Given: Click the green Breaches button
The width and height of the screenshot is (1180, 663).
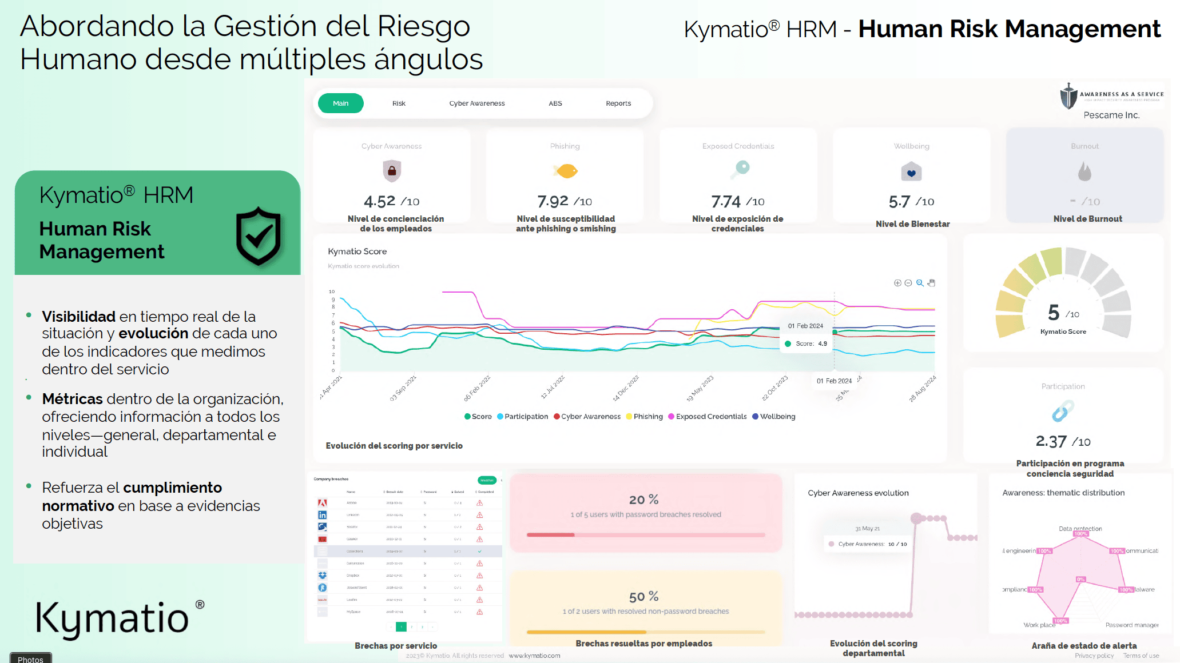Looking at the screenshot, I should [487, 480].
